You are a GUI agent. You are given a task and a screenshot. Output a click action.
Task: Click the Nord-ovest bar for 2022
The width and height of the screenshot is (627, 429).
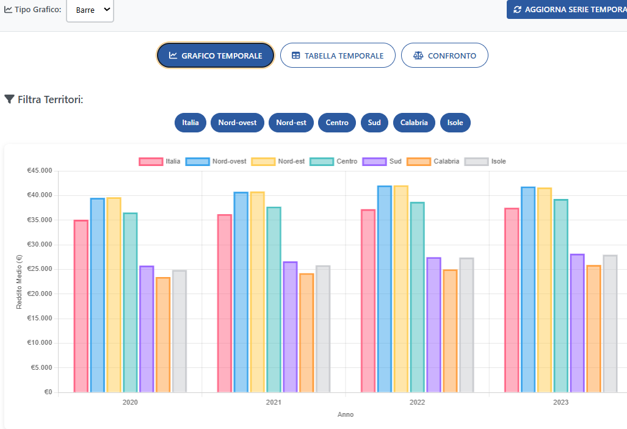point(385,289)
